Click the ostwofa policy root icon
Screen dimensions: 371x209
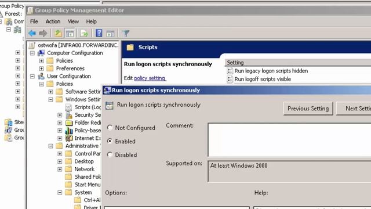pos(32,45)
